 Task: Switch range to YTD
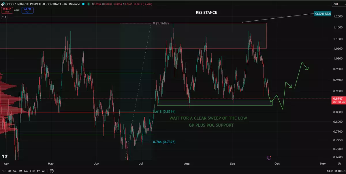(x=32, y=171)
